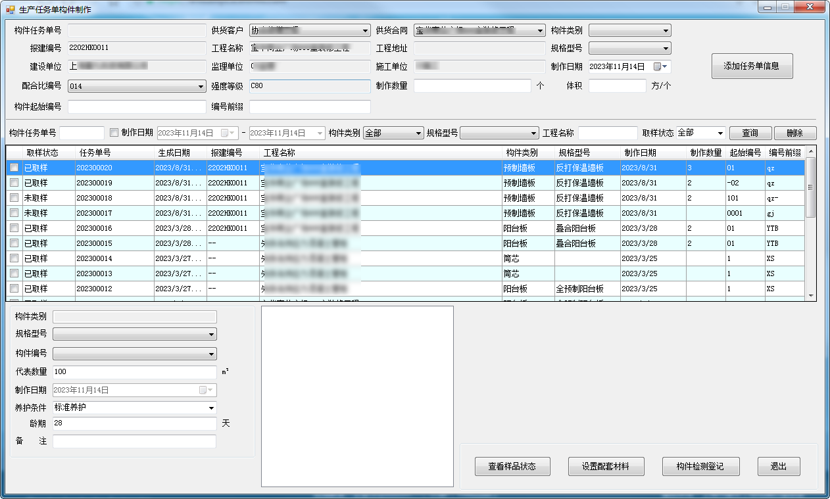Expand the 配合比编号 dropdown showing 014
Viewport: 830px width, 499px height.
[x=201, y=86]
